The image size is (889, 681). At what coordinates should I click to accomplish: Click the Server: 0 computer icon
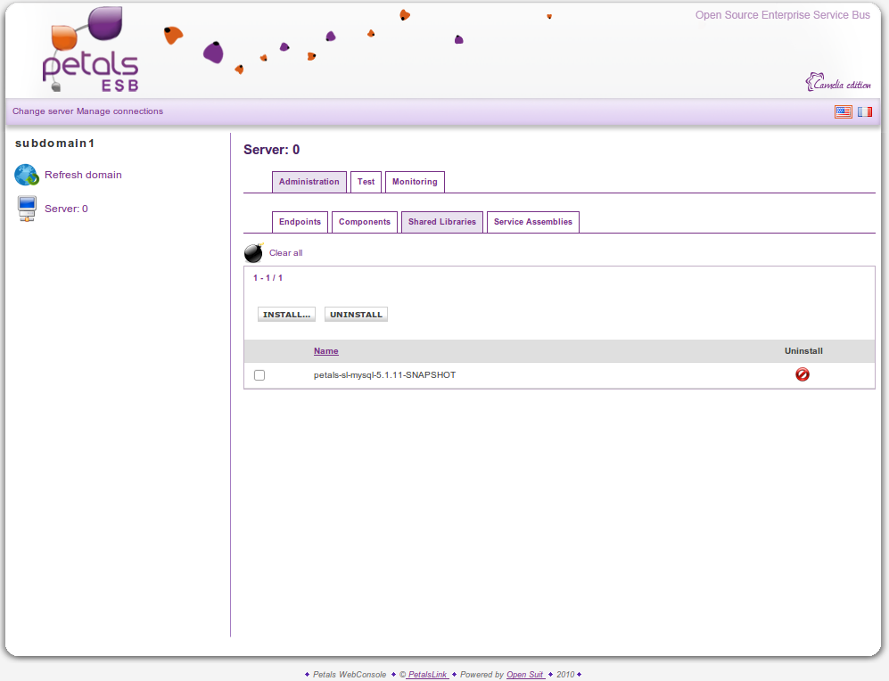point(27,209)
